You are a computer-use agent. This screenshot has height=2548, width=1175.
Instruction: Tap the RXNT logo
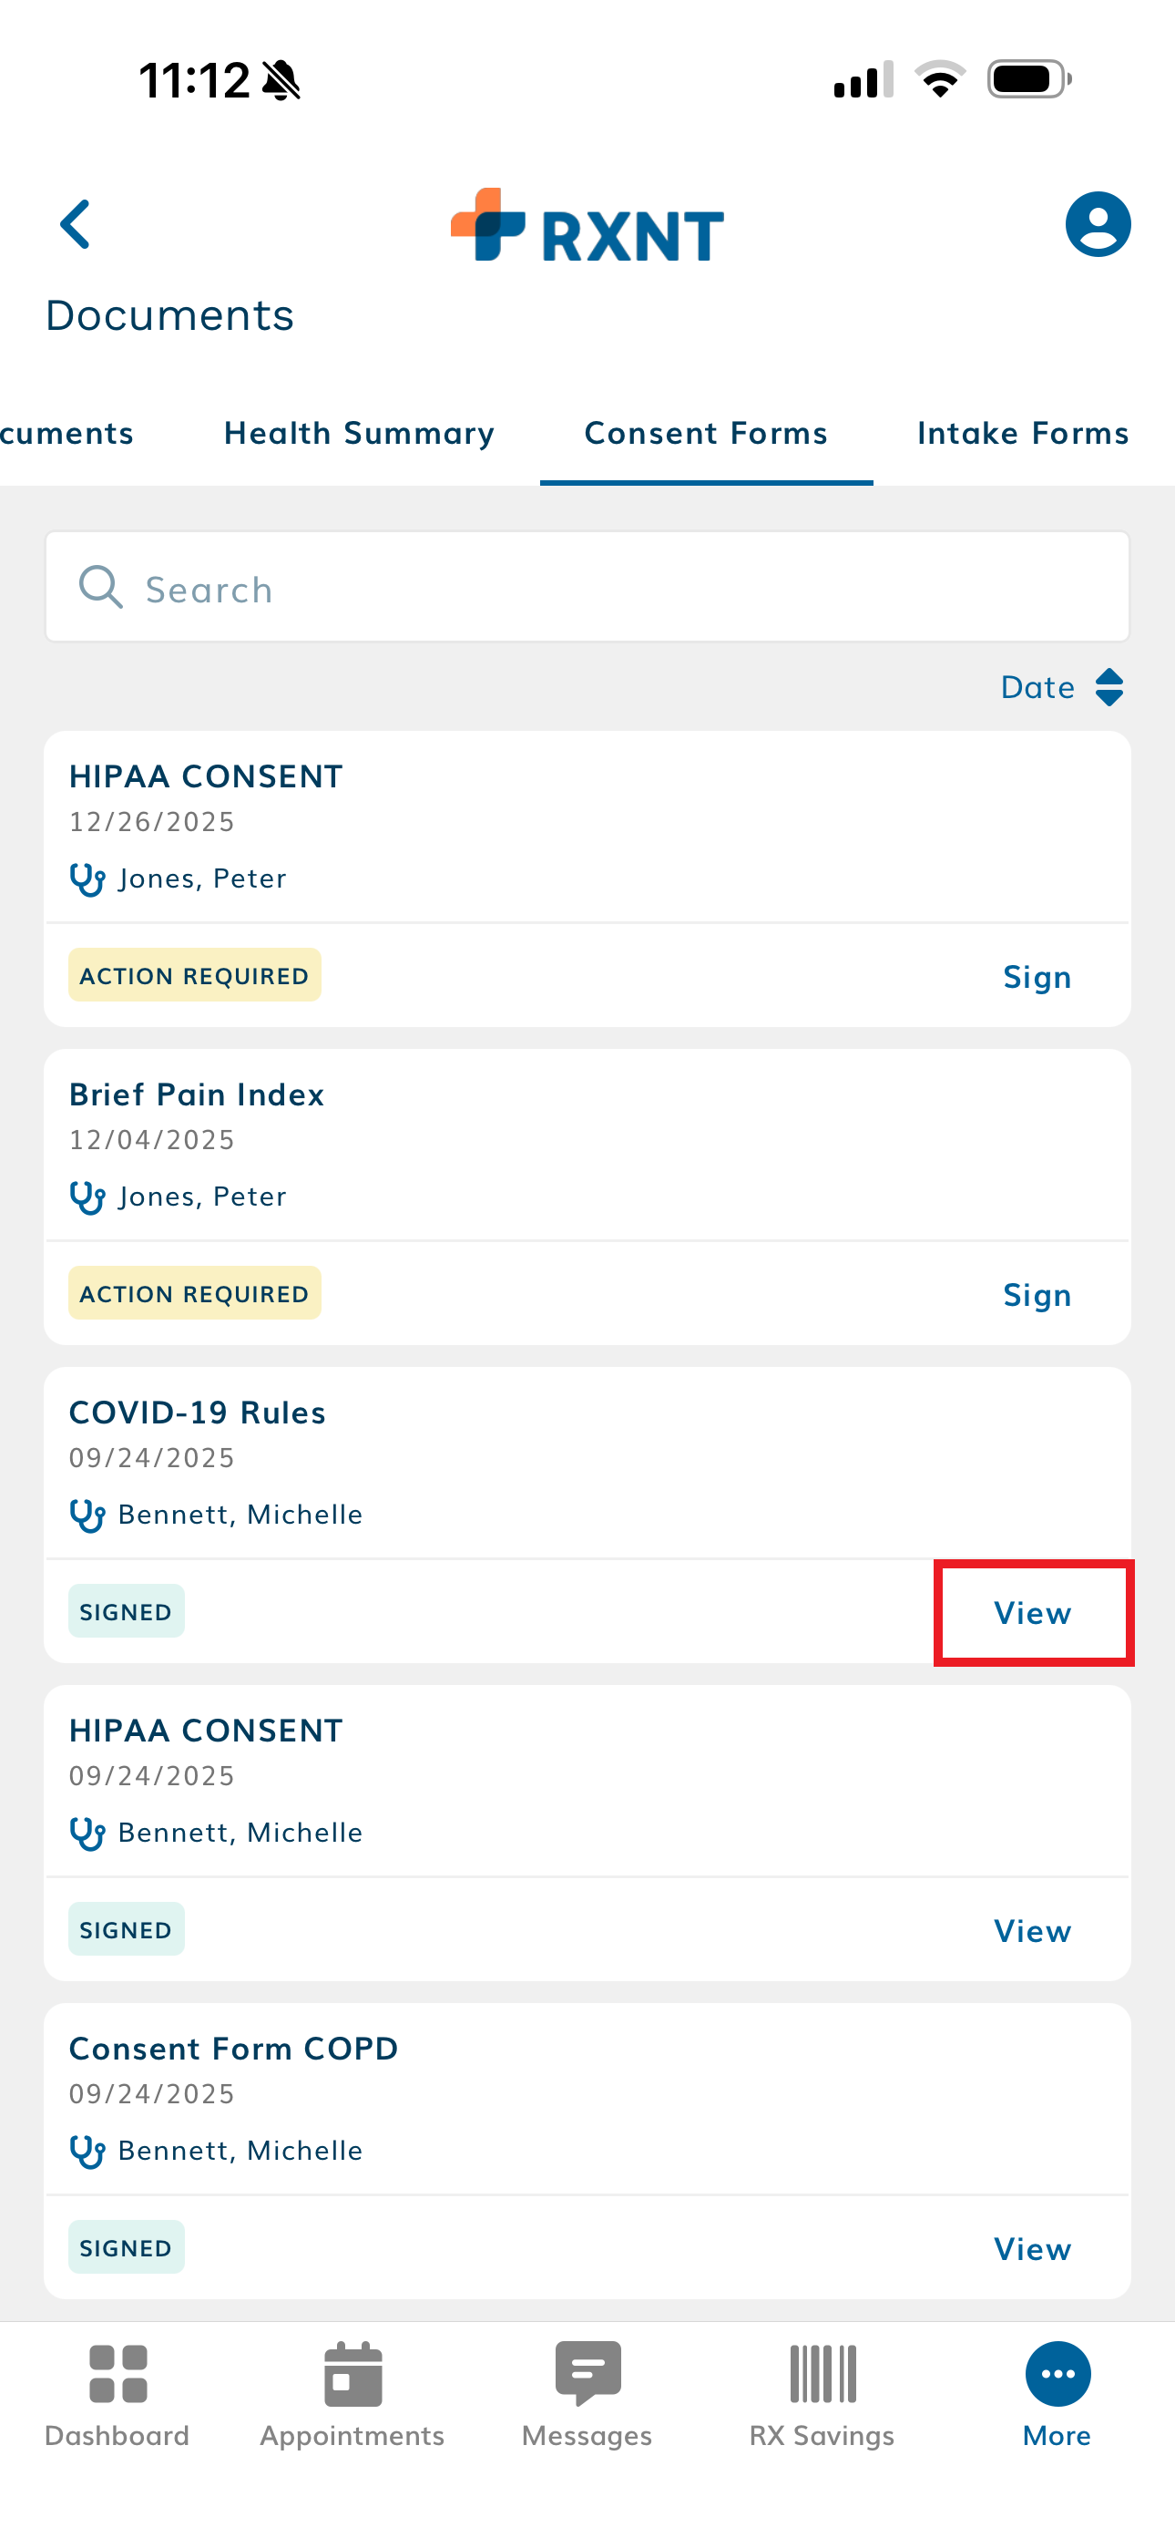pos(587,227)
